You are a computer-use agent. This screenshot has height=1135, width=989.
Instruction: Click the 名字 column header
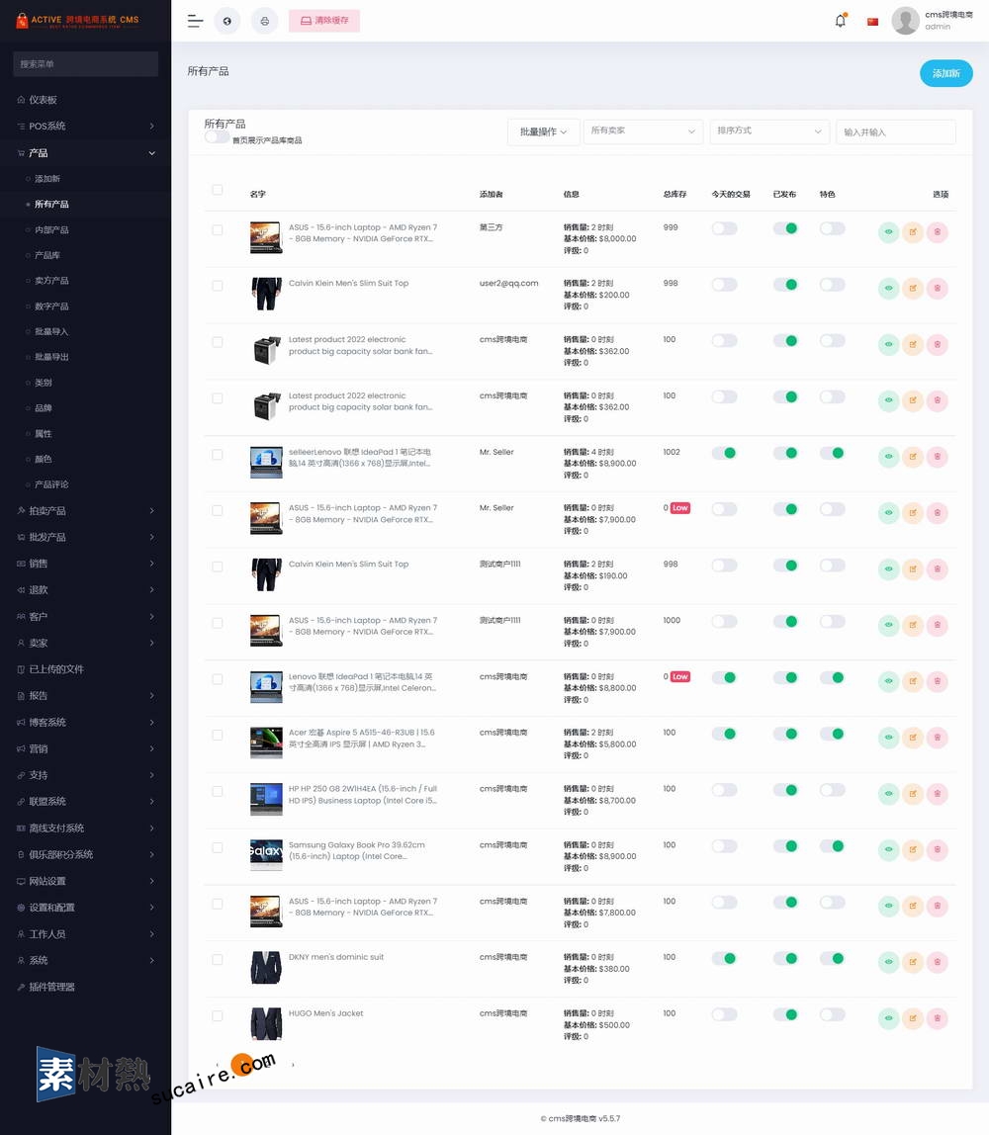pos(258,194)
